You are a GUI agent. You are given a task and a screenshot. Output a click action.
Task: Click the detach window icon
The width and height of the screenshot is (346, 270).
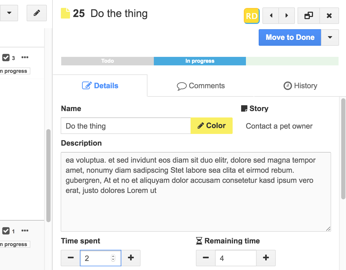click(308, 16)
